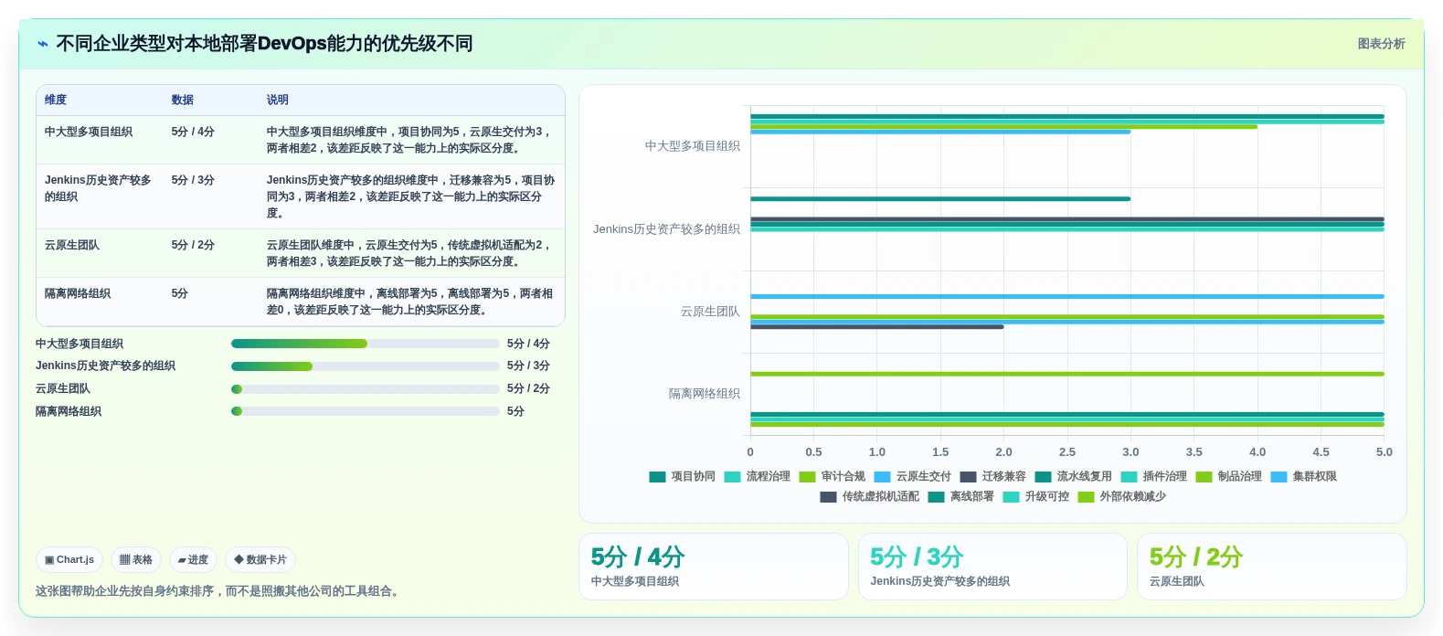Toggle 云原生交付 legend item
This screenshot has height=636, width=1443.
coord(912,476)
